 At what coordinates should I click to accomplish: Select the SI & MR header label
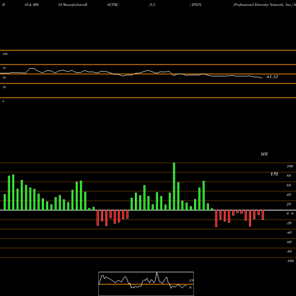click(x=31, y=5)
